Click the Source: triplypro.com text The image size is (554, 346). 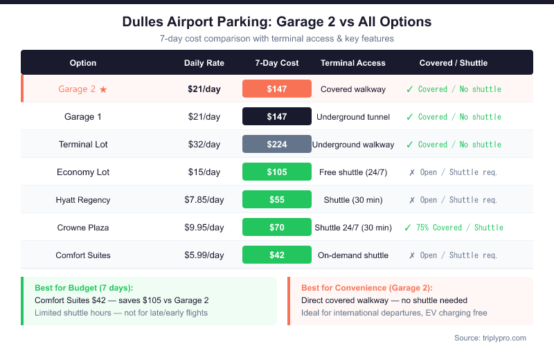[x=491, y=338]
